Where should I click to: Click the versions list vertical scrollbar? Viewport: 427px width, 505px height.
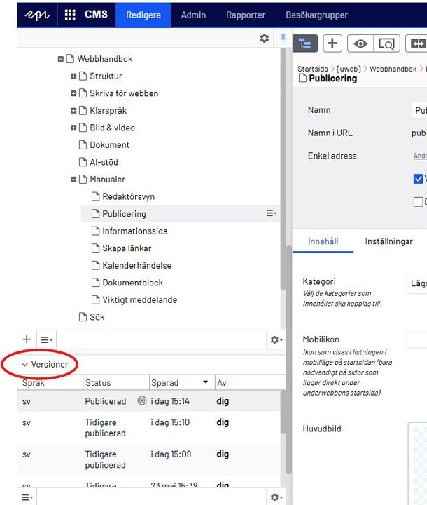point(283,412)
